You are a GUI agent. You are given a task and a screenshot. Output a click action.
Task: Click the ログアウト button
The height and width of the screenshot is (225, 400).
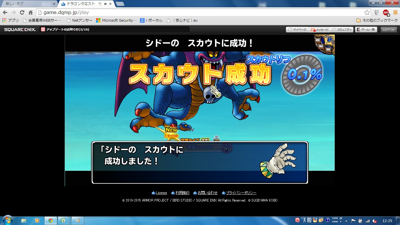(389, 30)
